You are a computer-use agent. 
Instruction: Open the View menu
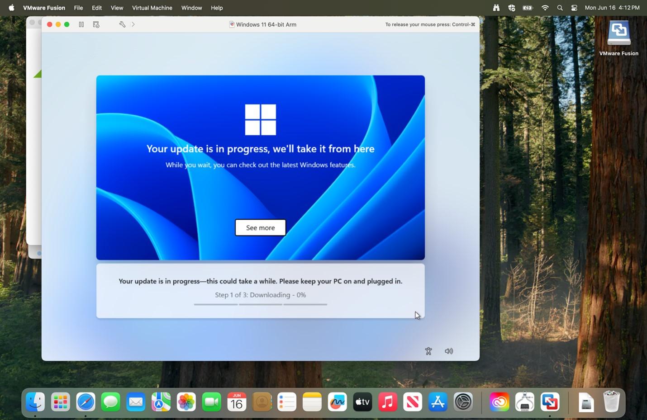117,8
